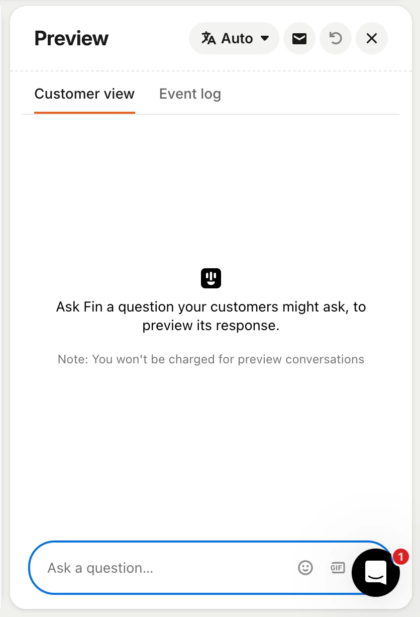Viewport: 420px width, 617px height.
Task: Switch to the Customer view tab
Action: click(84, 94)
